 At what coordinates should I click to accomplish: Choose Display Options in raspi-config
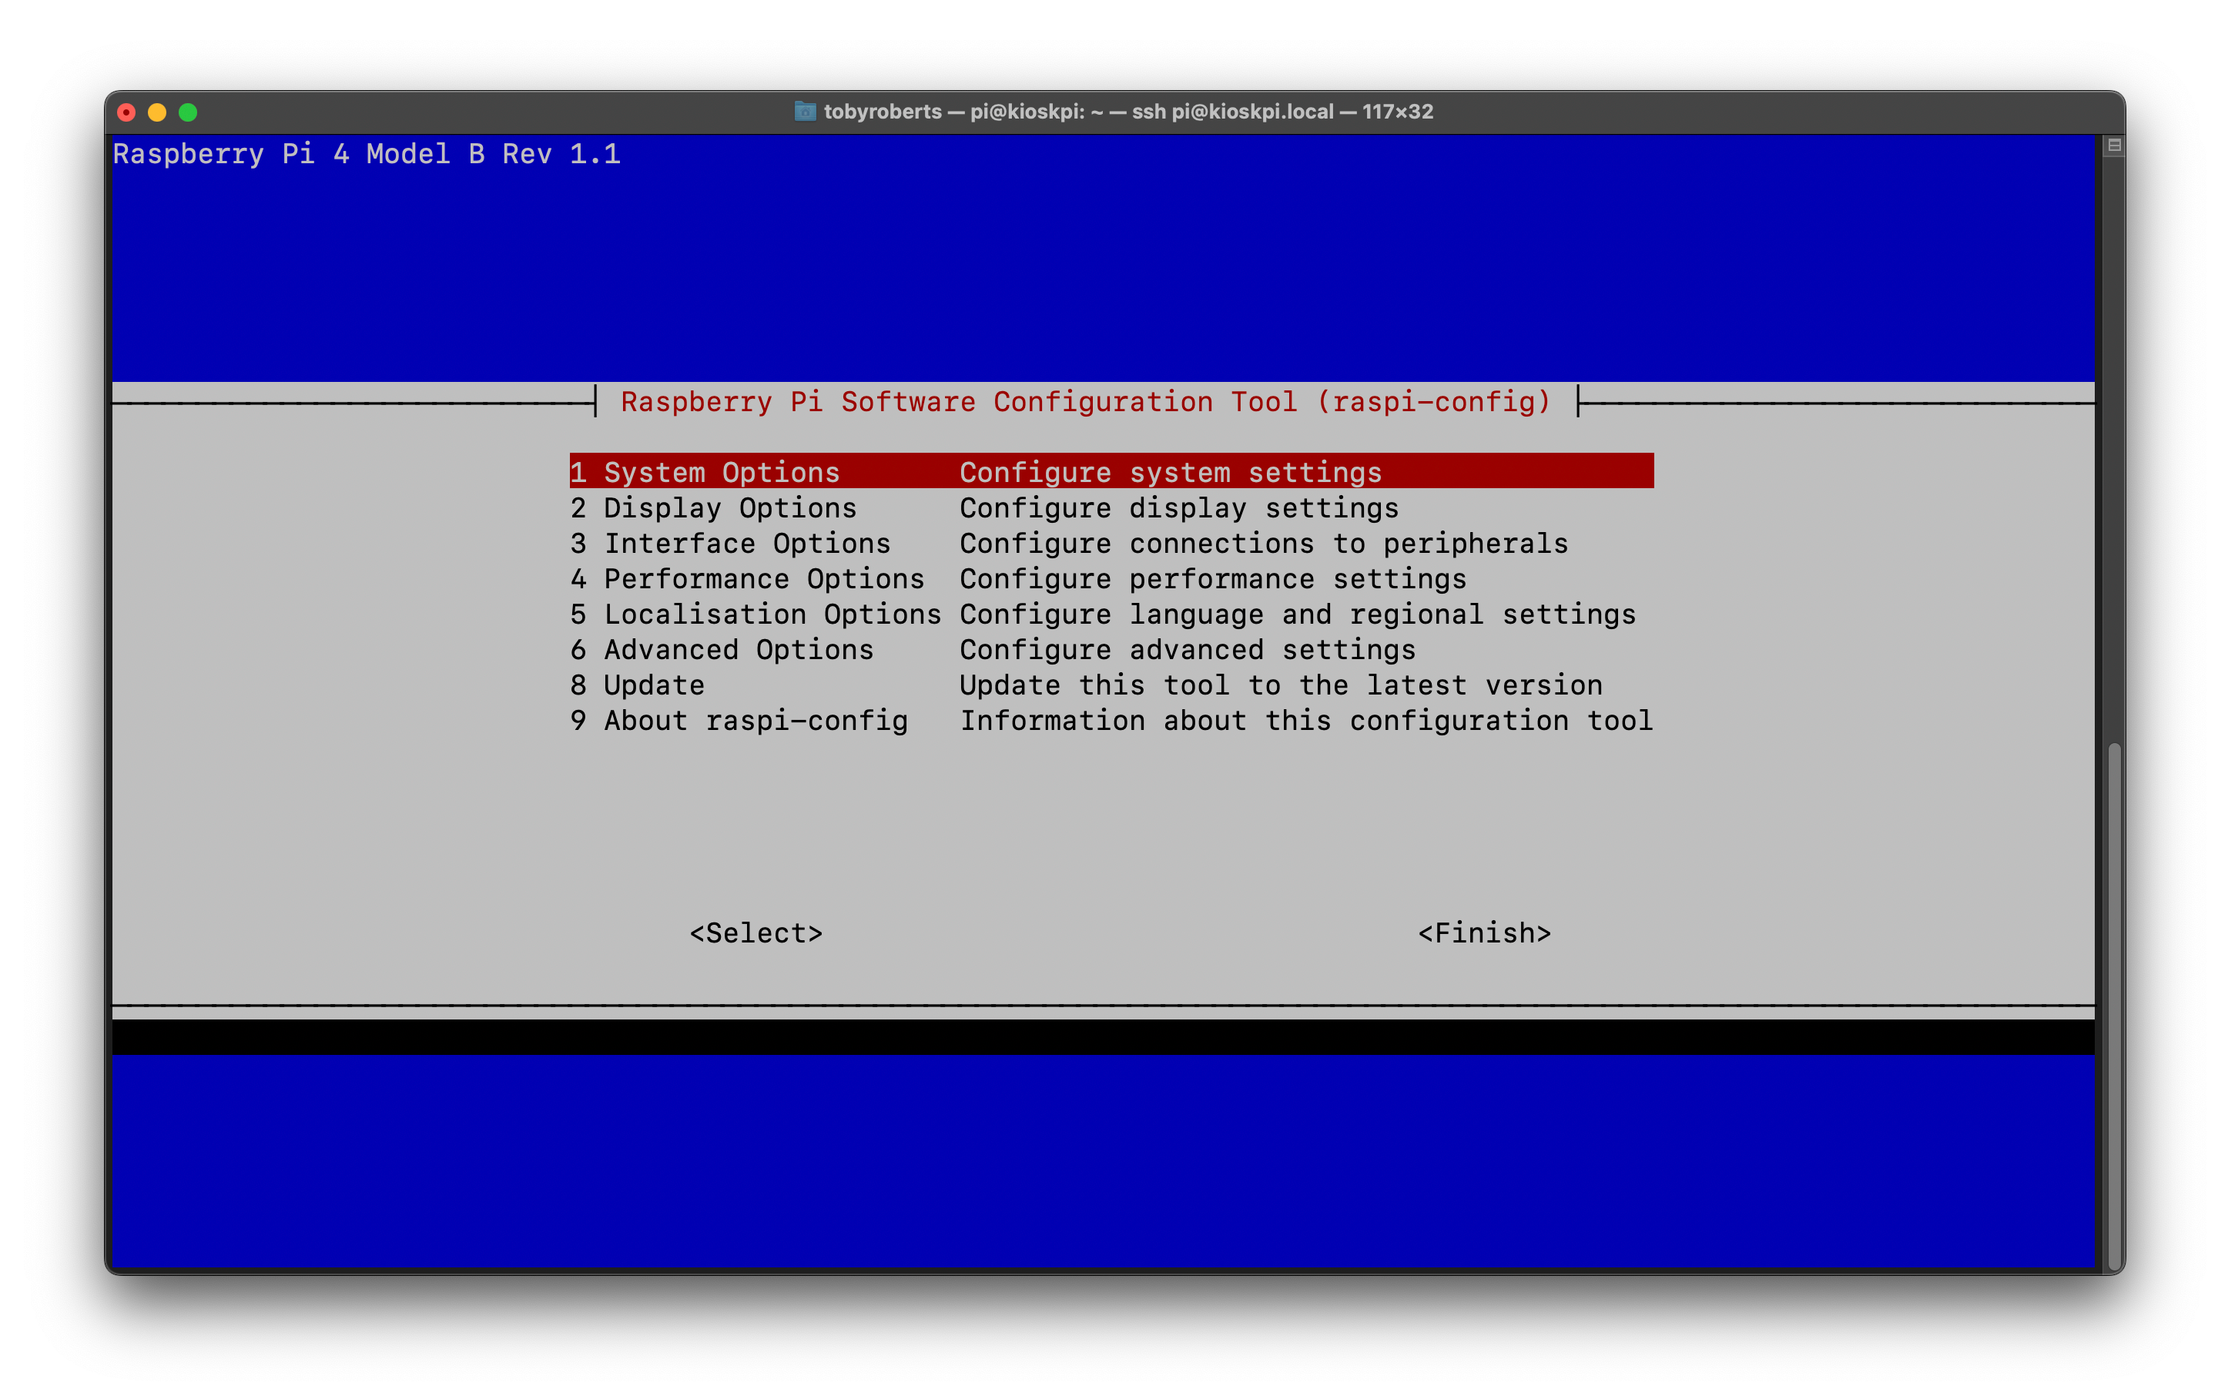coord(1111,507)
